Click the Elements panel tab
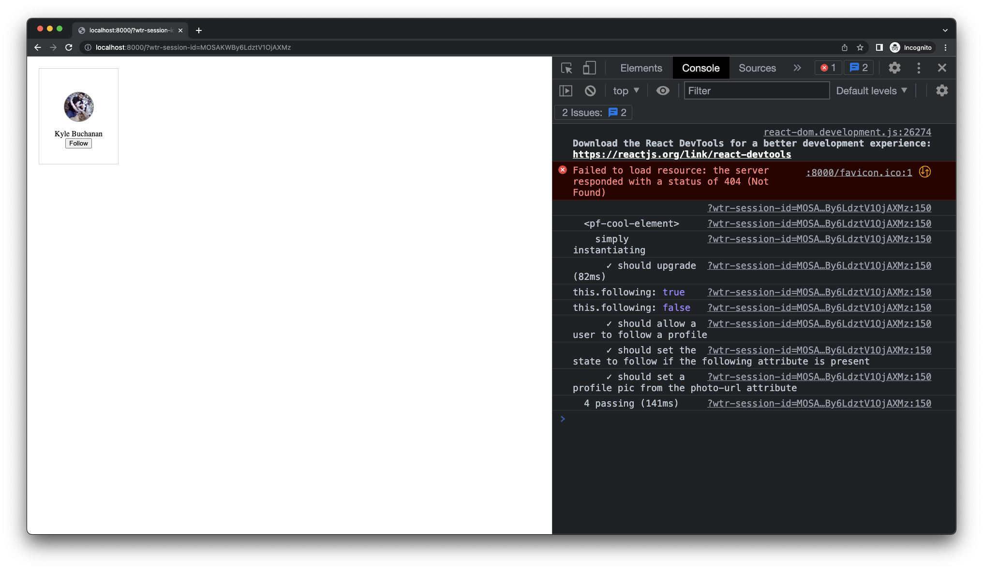Viewport: 983px width, 570px height. 641,68
